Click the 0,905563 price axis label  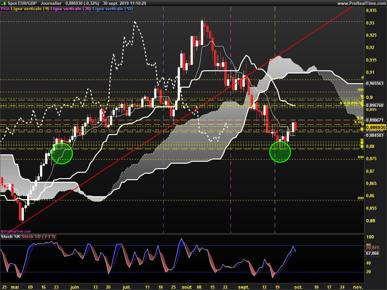coord(374,83)
